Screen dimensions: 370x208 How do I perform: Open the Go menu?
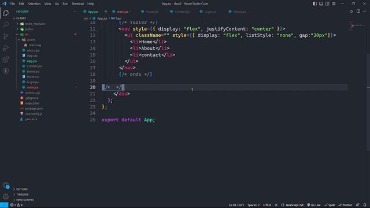click(x=57, y=4)
